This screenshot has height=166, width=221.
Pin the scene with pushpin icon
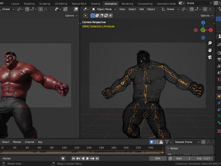coord(210,3)
